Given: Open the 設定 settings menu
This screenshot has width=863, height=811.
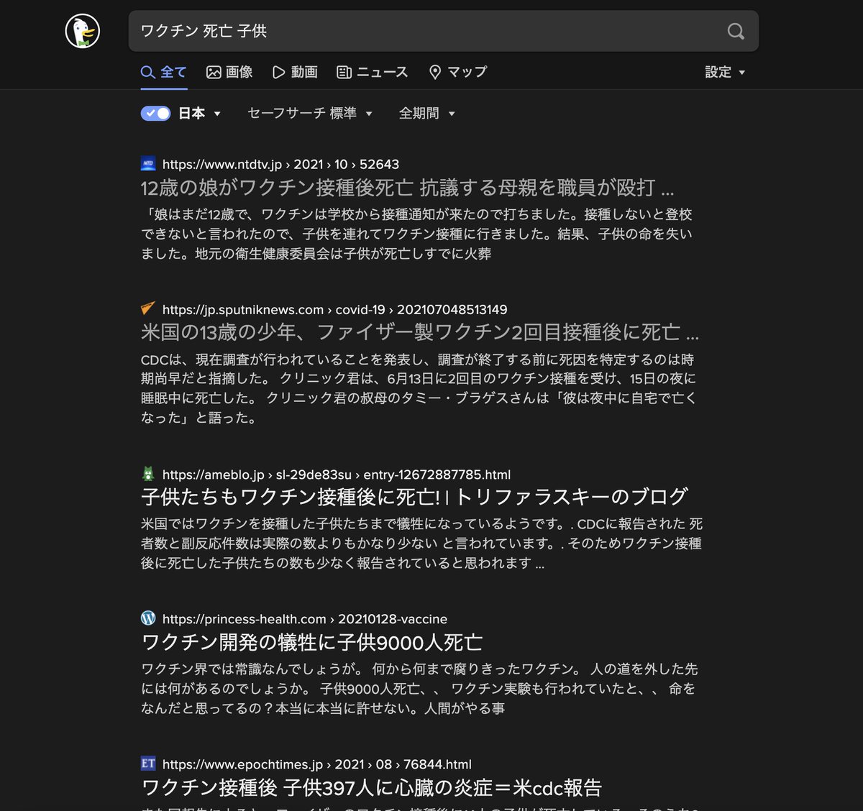Looking at the screenshot, I should point(725,72).
